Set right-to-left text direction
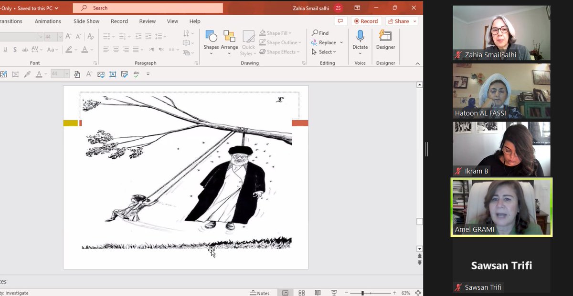The width and height of the screenshot is (573, 296). [x=161, y=50]
